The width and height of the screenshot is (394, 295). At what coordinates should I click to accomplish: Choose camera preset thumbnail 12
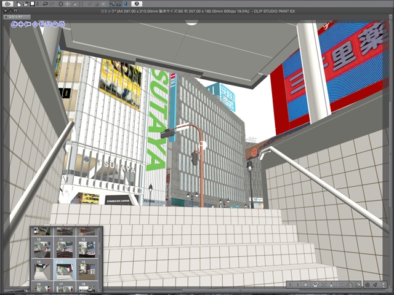click(87, 248)
